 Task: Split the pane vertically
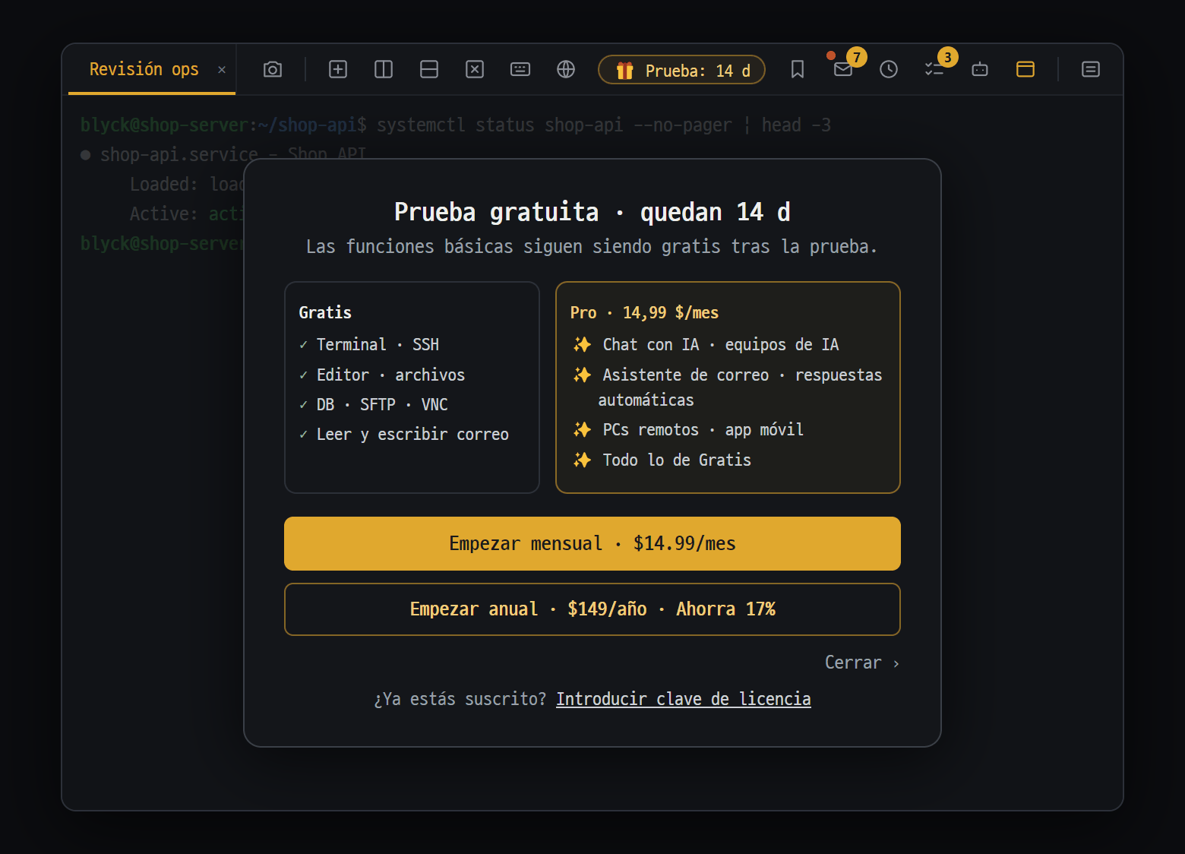pyautogui.click(x=384, y=70)
